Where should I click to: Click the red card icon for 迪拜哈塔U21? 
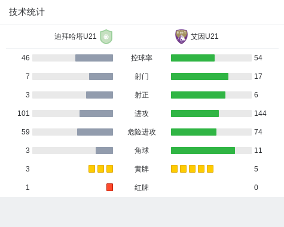[x=109, y=187]
